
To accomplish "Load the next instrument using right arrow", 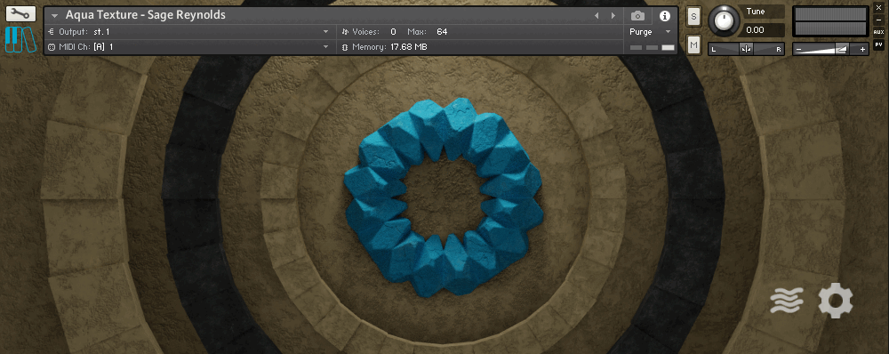I will tap(613, 16).
